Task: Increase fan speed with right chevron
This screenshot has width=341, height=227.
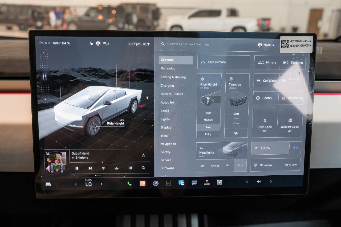Action: 101,184
